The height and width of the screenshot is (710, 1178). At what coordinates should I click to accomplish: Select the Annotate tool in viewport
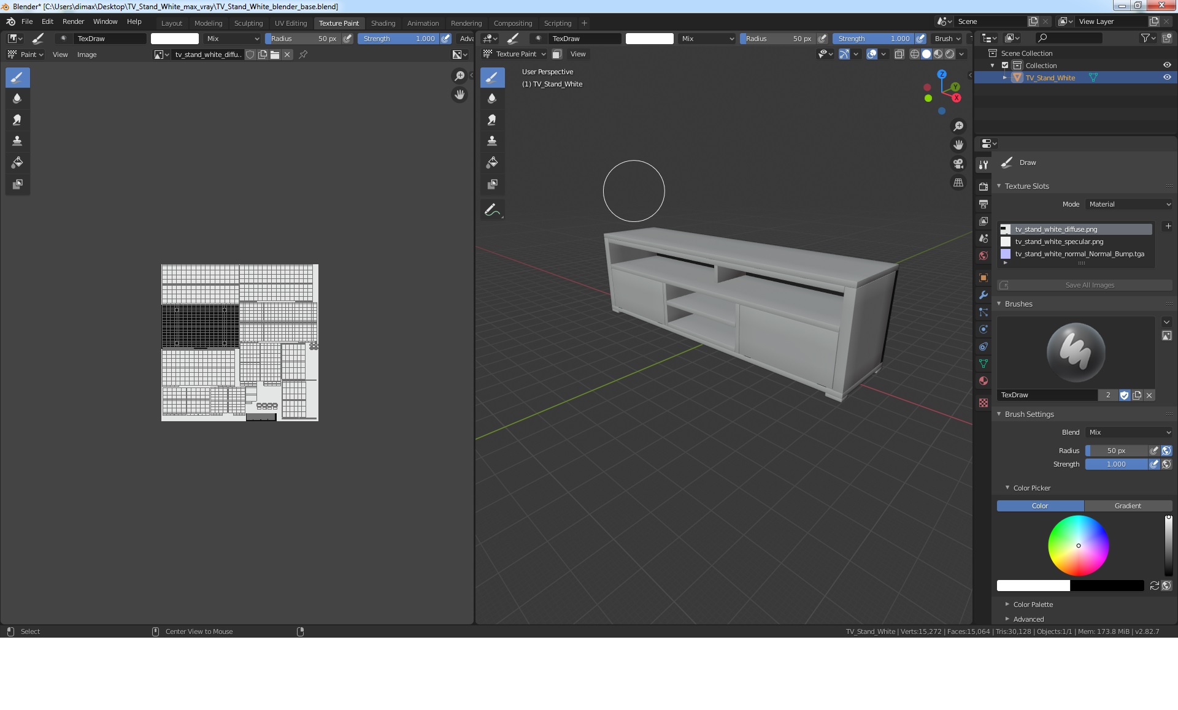click(492, 210)
